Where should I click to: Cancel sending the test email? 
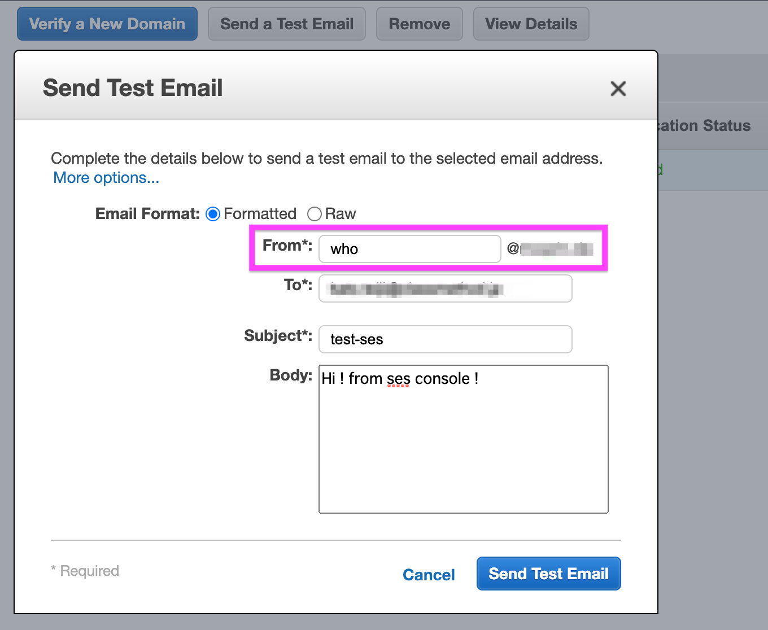429,574
